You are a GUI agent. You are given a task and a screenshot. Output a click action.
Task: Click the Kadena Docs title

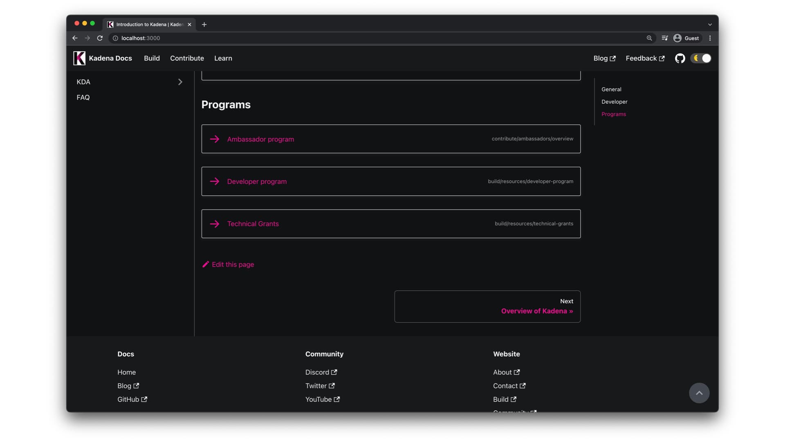pyautogui.click(x=110, y=58)
